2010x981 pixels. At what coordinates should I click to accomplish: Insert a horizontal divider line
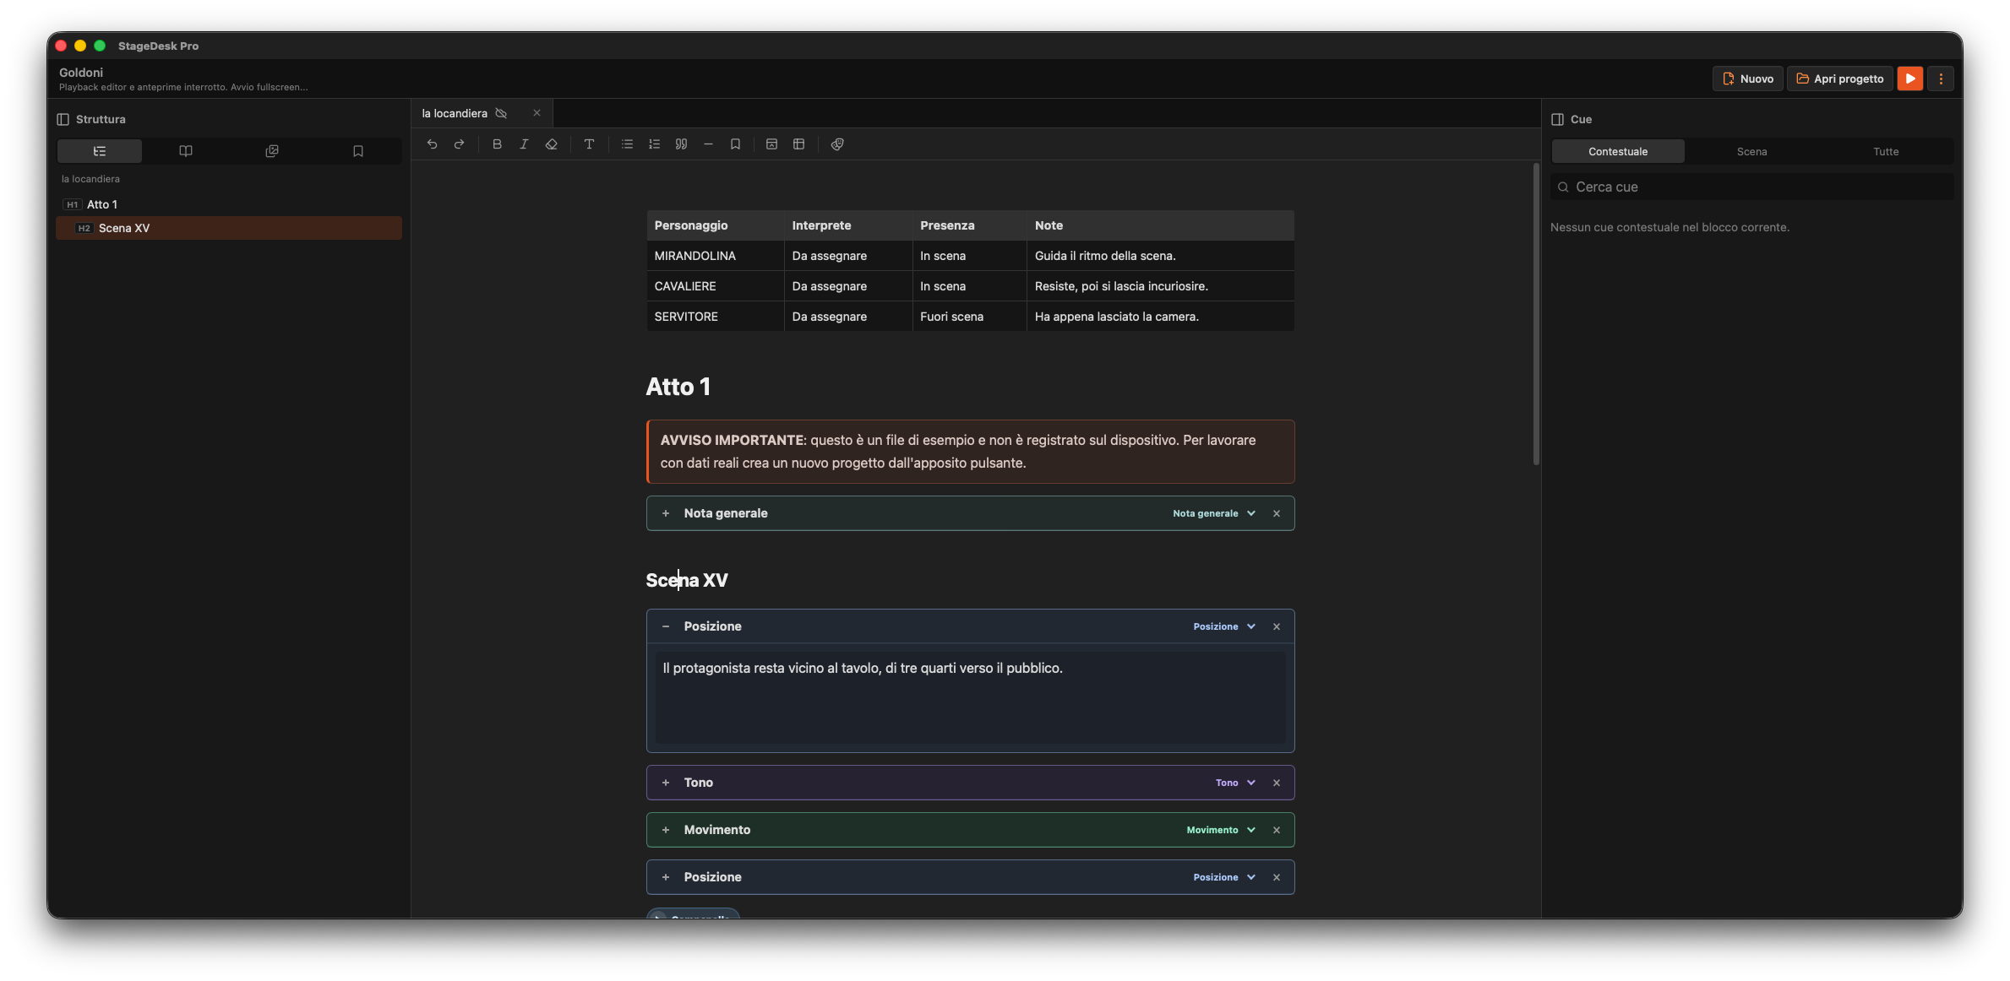point(708,144)
